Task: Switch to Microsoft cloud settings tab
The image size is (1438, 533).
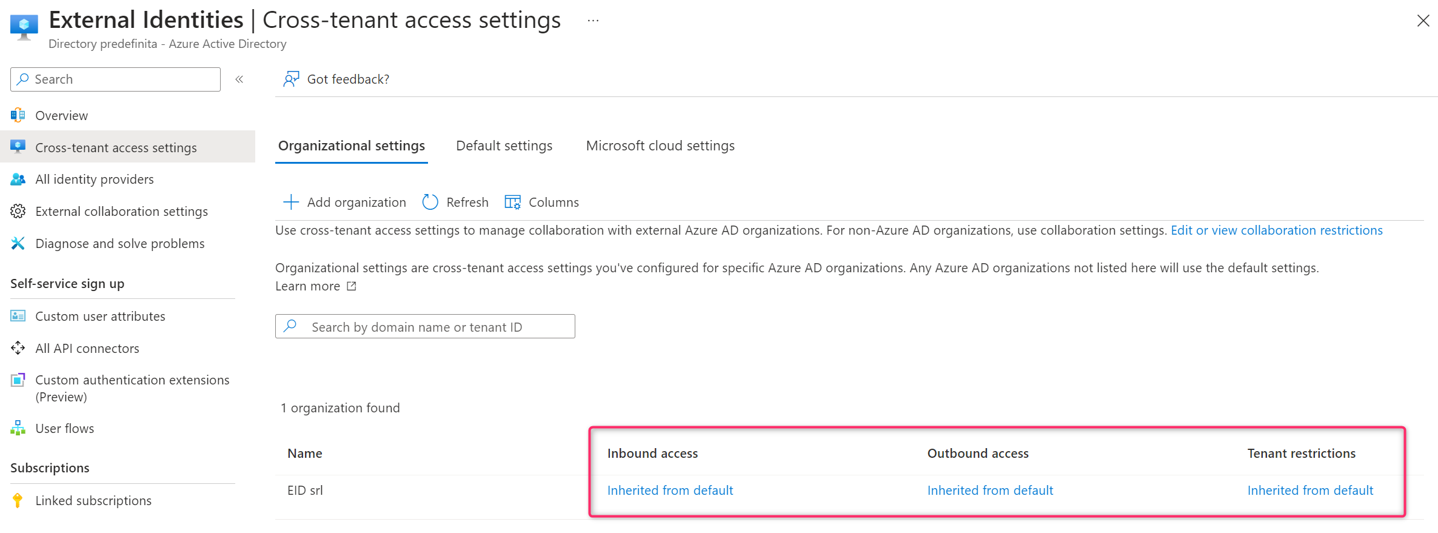Action: (x=660, y=146)
